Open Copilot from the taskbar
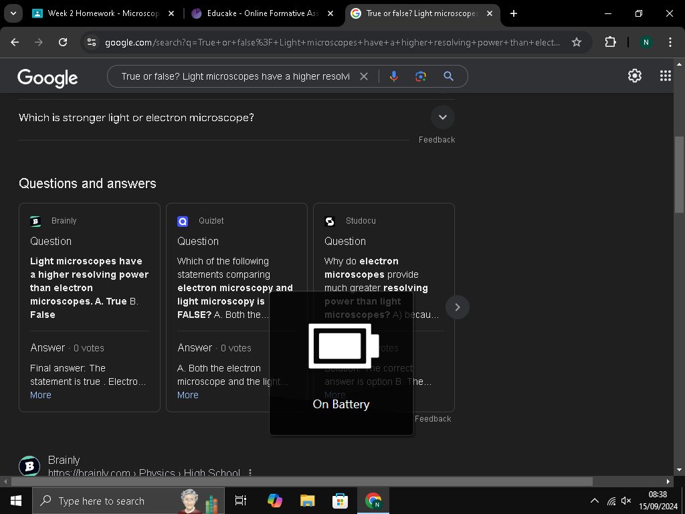 coord(275,501)
